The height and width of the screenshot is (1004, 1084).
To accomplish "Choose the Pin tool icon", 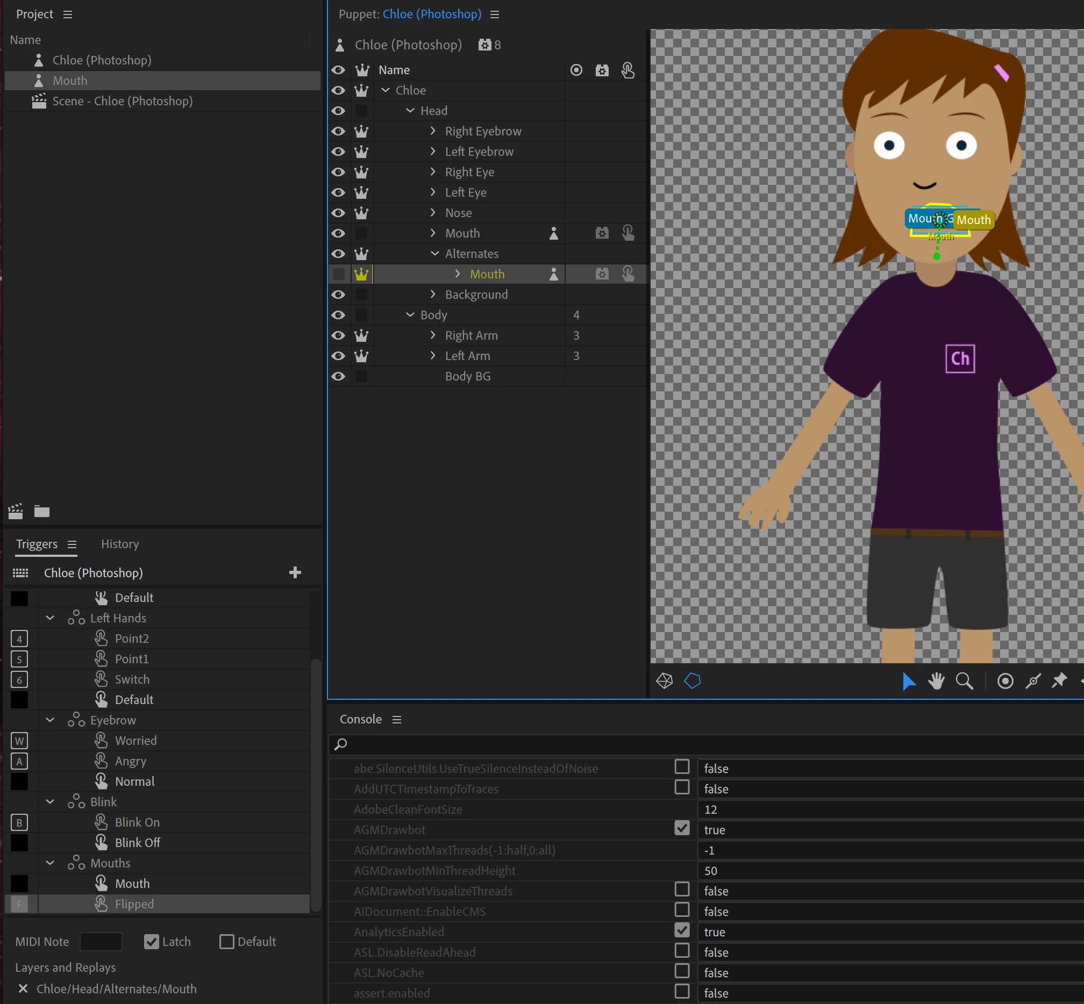I will 1059,681.
